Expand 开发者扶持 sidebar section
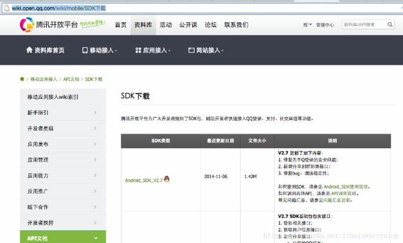 tap(63, 223)
